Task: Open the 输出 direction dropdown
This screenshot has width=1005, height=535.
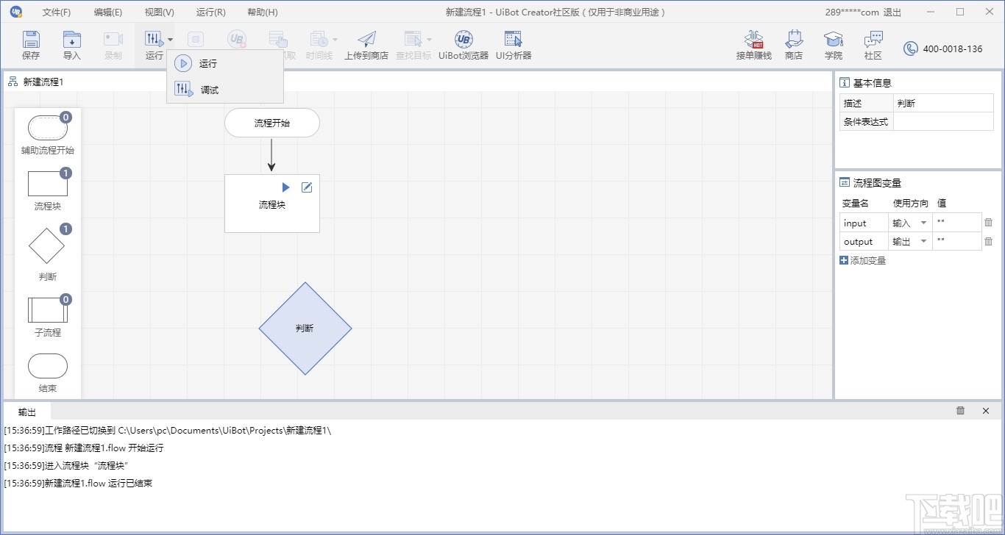Action: pos(910,241)
